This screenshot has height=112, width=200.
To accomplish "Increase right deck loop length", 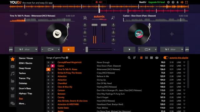I will [x=156, y=49].
